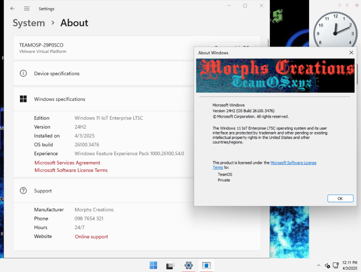Click the licensee name TeamOS
361x272 pixels.
(x=225, y=175)
